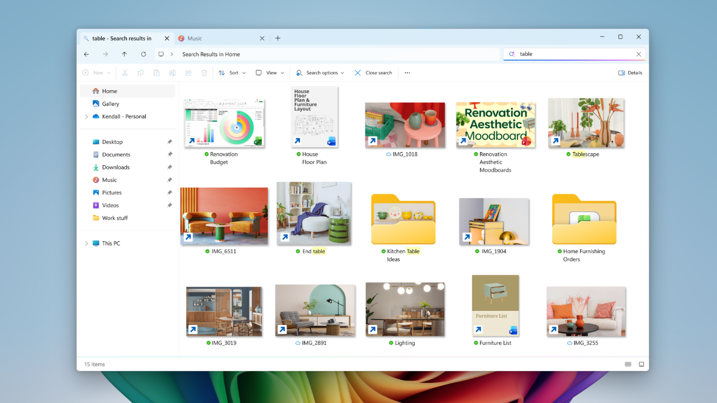Select IMG_6511 orange sofa thumbnail

[x=224, y=216]
